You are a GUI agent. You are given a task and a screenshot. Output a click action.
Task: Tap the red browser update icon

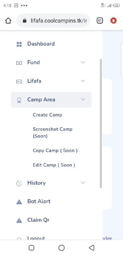[113, 20]
